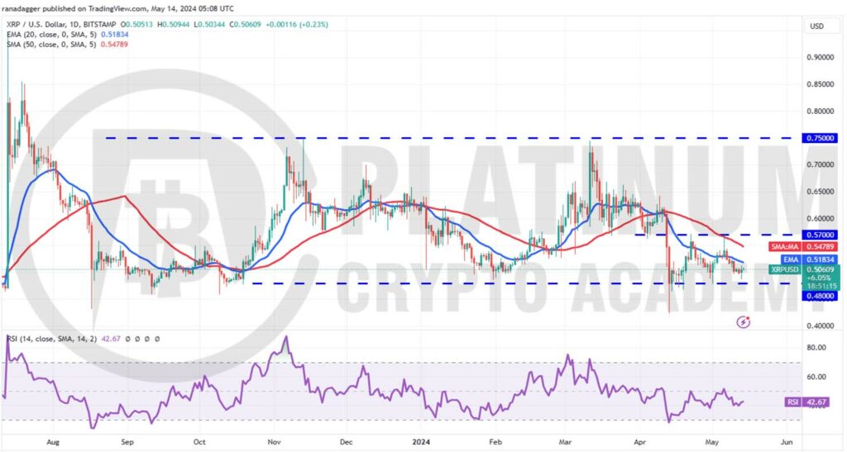Click the Nov label on time axis
Image resolution: width=847 pixels, height=452 pixels.
click(275, 442)
